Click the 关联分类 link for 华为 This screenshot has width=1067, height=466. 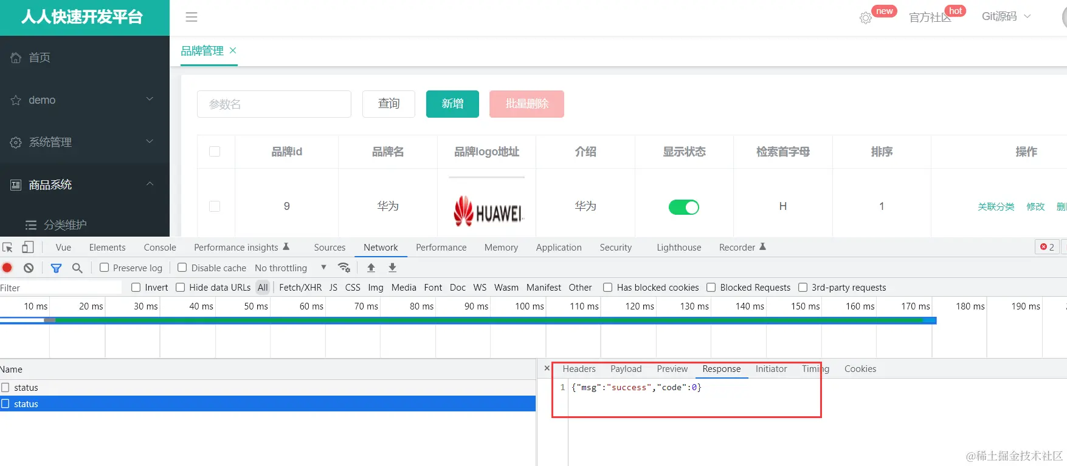[x=996, y=207]
